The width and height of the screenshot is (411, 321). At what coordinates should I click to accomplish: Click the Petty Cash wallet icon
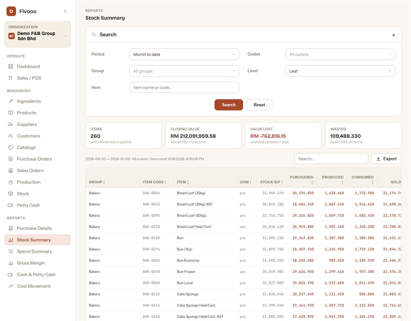point(11,205)
